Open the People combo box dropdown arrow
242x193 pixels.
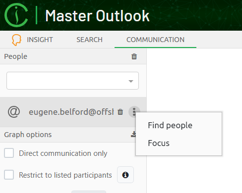pos(131,81)
